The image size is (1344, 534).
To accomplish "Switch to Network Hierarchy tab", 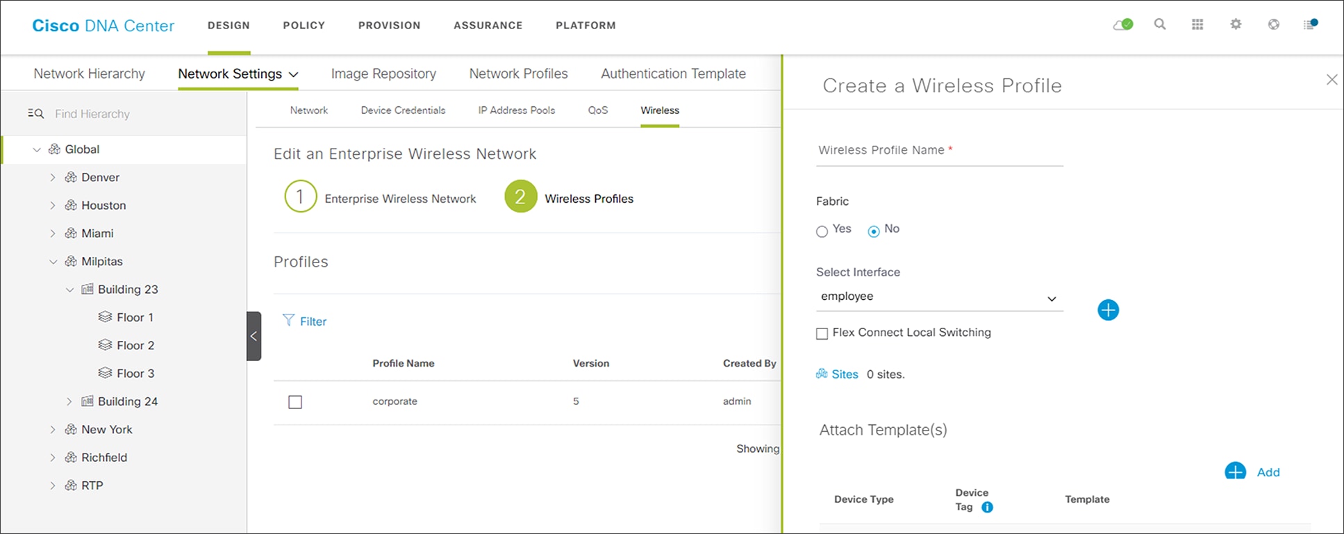I will (89, 74).
